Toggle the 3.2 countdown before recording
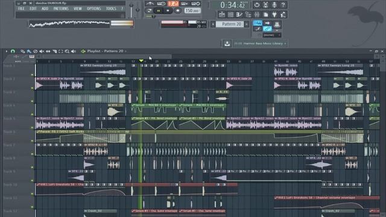This screenshot has height=217, width=386. 173,4
